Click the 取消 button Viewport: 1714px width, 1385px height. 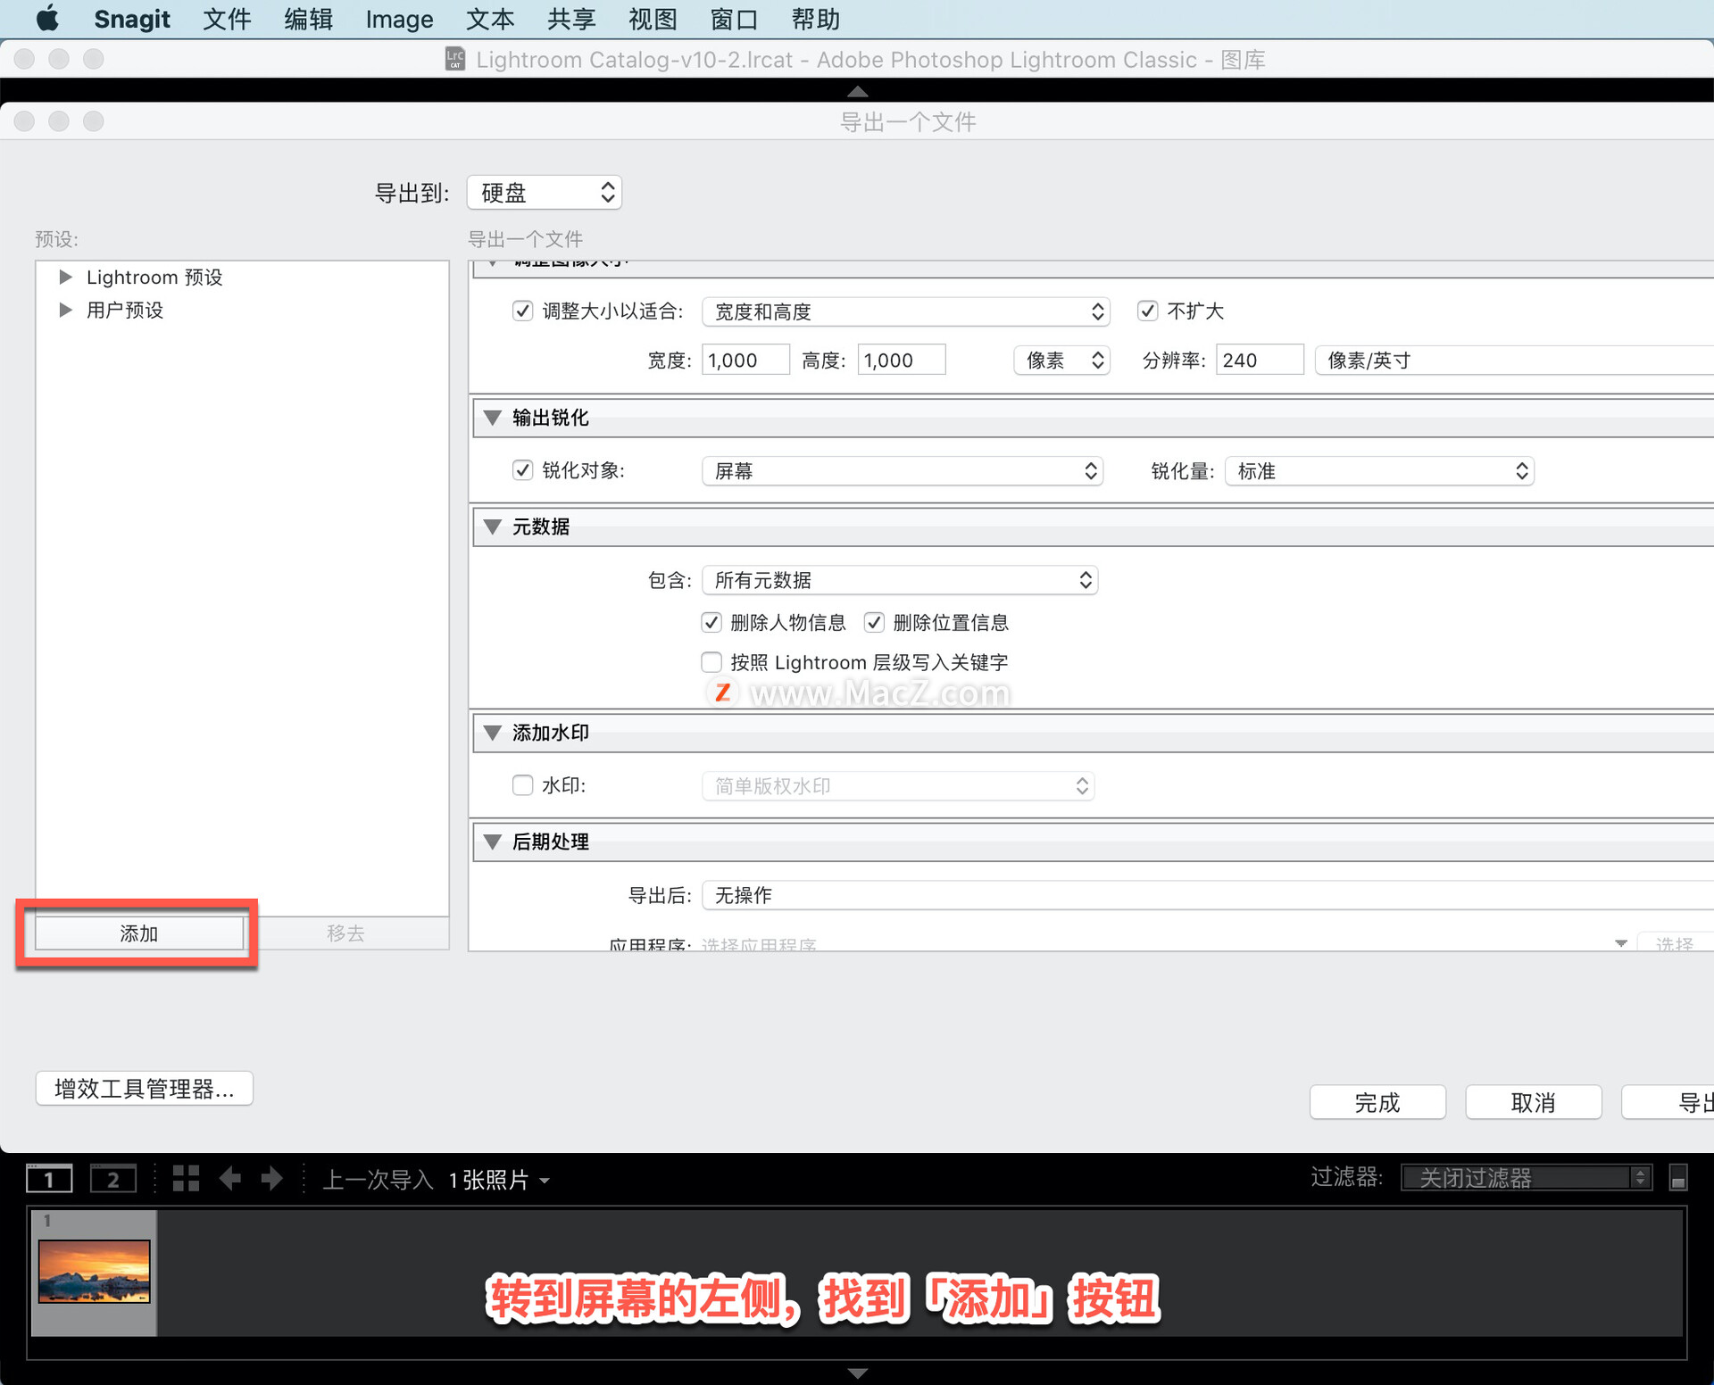point(1534,1102)
